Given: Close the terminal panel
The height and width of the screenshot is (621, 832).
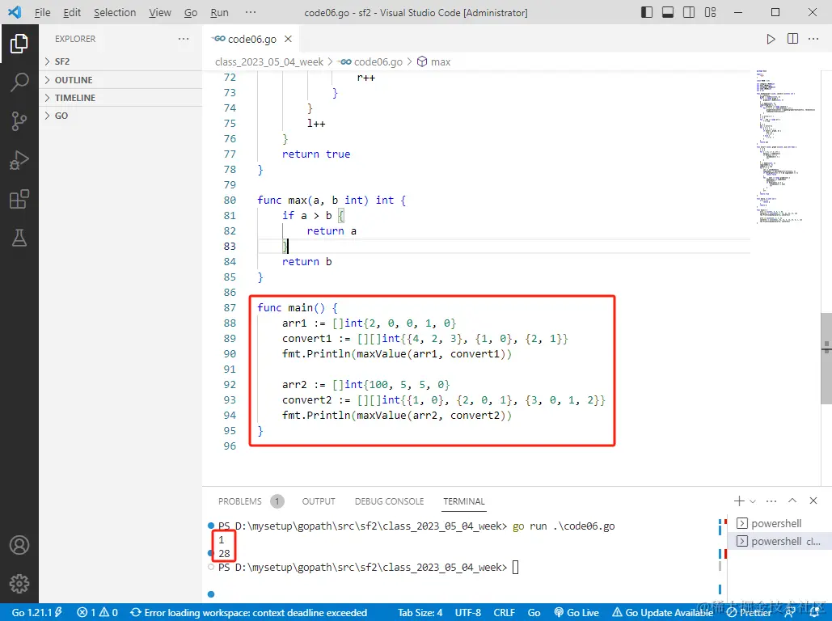Looking at the screenshot, I should tap(813, 501).
